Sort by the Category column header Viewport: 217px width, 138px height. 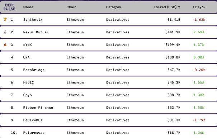pos(113,7)
